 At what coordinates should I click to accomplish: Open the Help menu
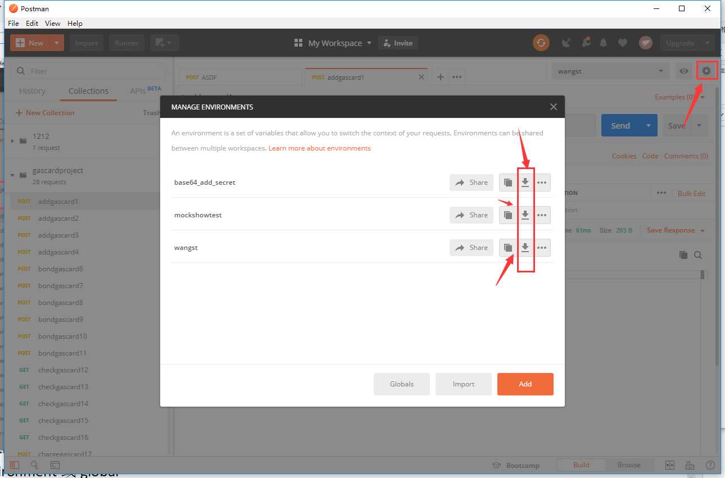[x=75, y=23]
